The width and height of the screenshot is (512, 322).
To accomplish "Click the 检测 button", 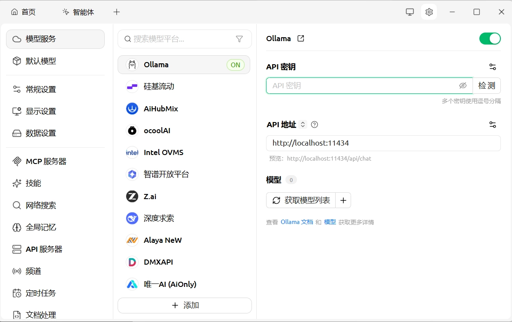I will tap(487, 86).
